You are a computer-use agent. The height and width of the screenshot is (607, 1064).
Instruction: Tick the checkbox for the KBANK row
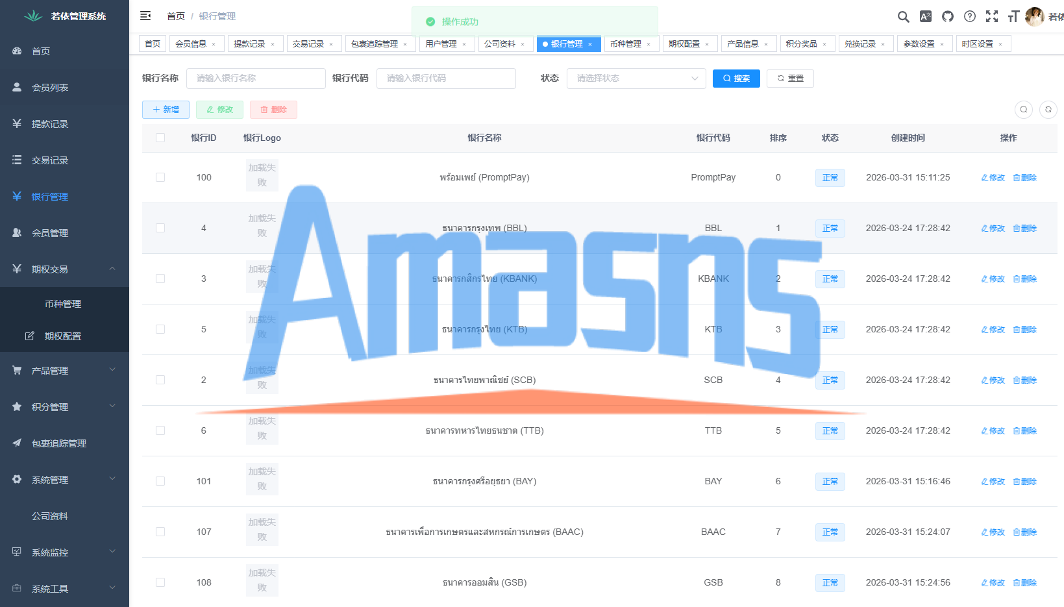(x=160, y=279)
